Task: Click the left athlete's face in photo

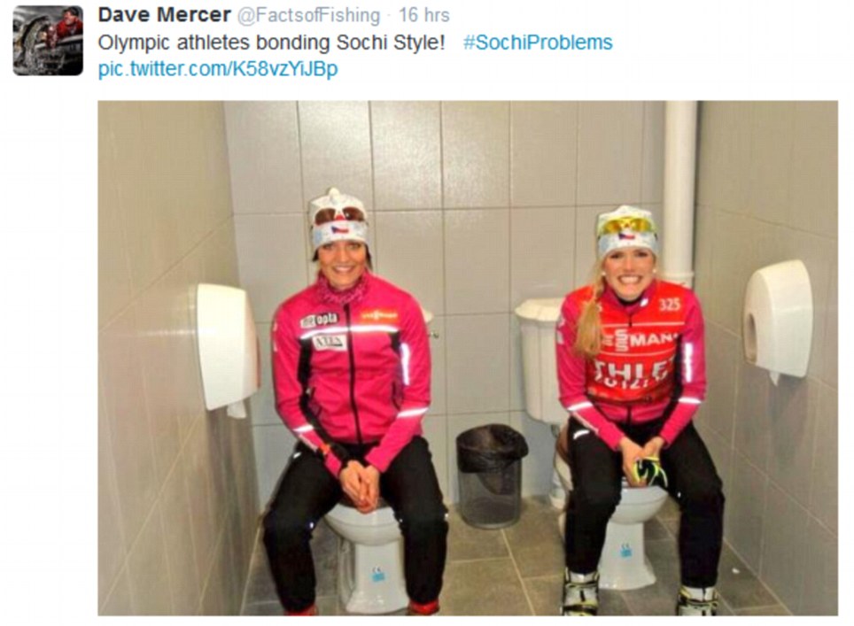Action: 340,262
